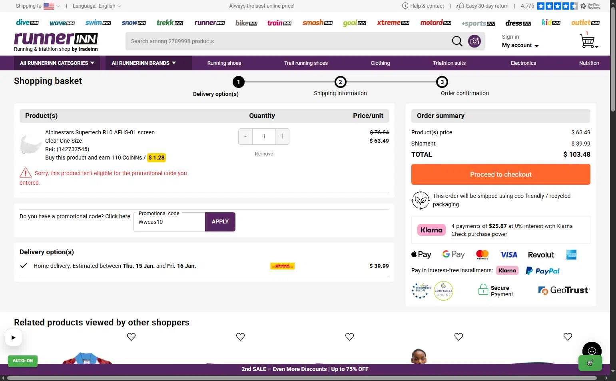The height and width of the screenshot is (381, 616).
Task: Apply the promotional code
Action: (x=220, y=221)
